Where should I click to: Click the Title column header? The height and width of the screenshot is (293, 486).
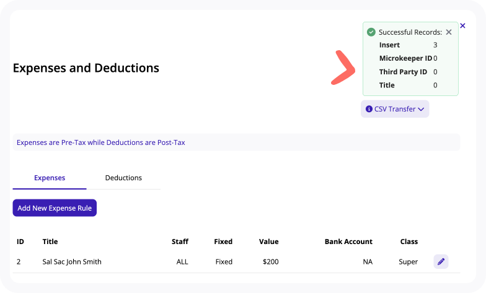pyautogui.click(x=50, y=242)
